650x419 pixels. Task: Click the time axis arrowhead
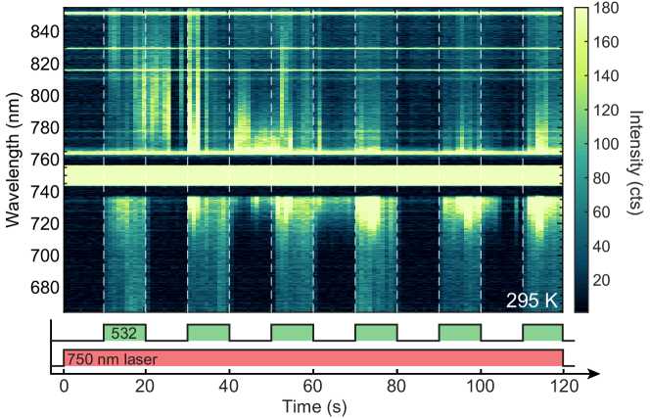click(594, 374)
